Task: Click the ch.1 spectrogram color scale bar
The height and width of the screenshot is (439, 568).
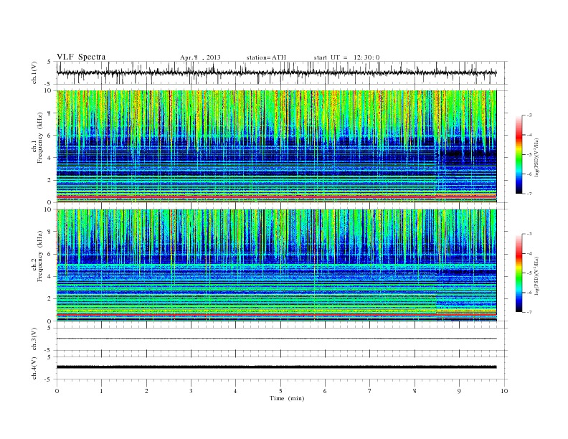Action: click(519, 155)
